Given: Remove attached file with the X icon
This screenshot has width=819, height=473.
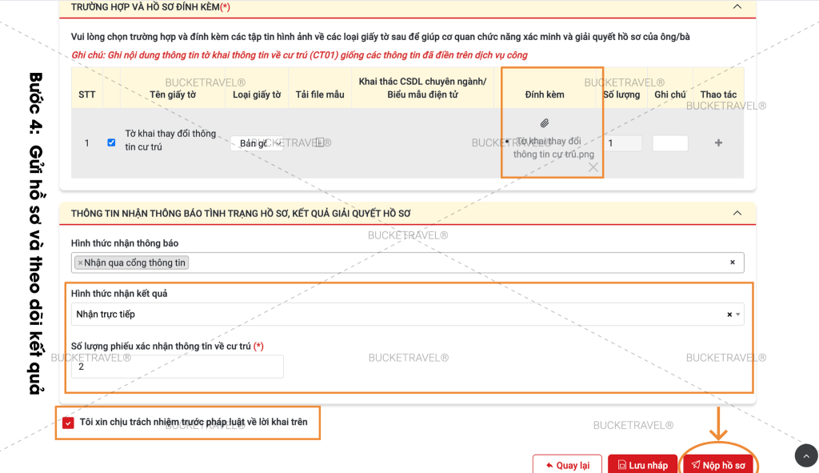Looking at the screenshot, I should click(593, 167).
